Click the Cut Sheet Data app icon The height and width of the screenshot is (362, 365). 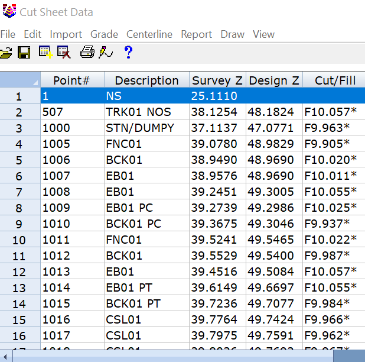pyautogui.click(x=9, y=11)
